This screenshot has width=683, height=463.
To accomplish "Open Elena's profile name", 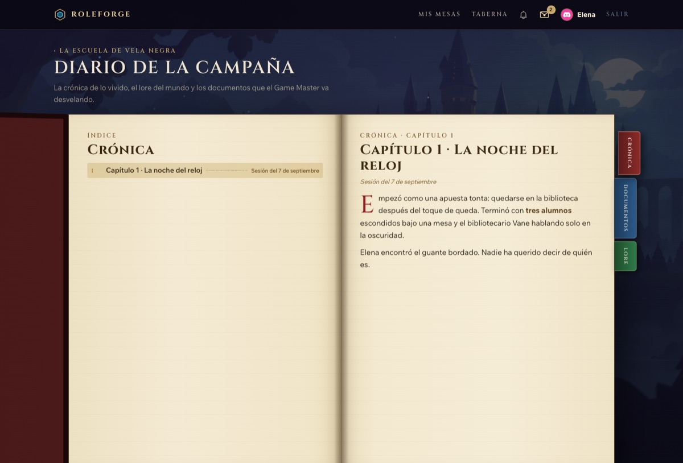I will (x=586, y=15).
